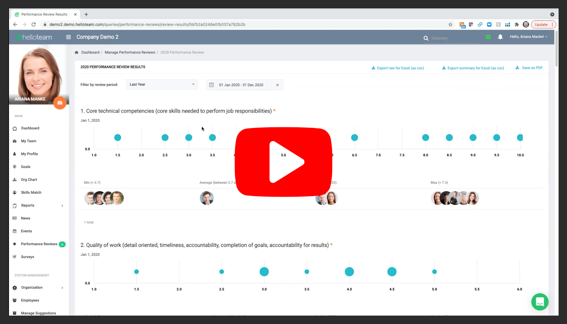Viewport: 567px width, 324px height.
Task: Click the Org Chart sidebar icon
Action: click(15, 180)
